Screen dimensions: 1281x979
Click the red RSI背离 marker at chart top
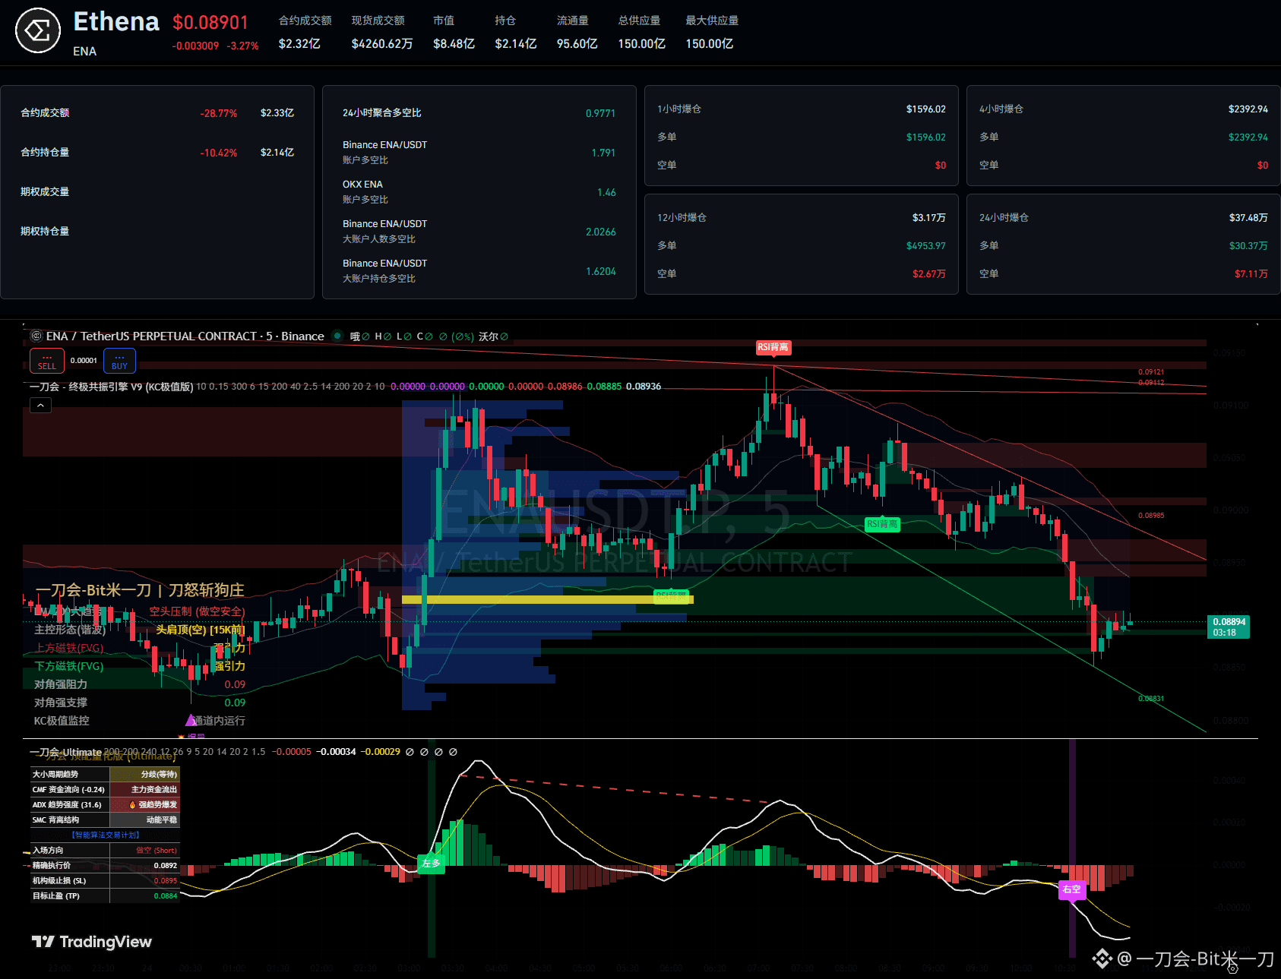[x=773, y=347]
